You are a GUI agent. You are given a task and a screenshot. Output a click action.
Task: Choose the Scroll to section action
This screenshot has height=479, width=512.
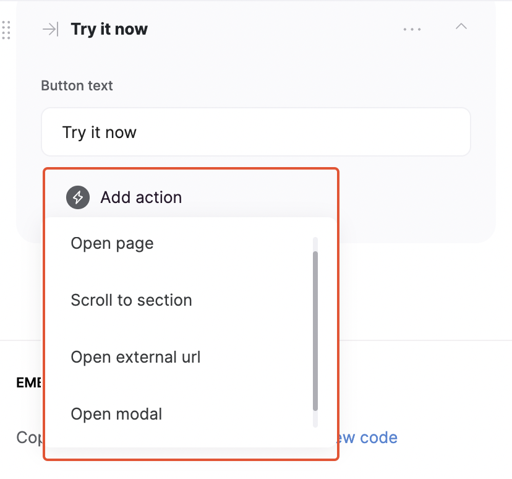(x=131, y=300)
